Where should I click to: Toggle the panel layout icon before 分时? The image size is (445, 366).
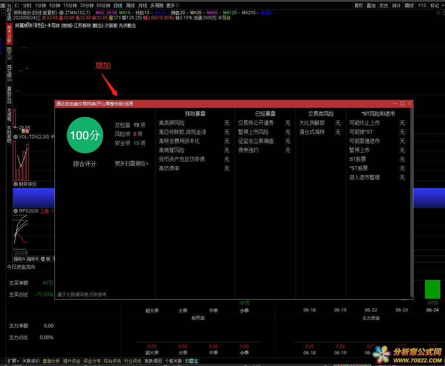17,5
